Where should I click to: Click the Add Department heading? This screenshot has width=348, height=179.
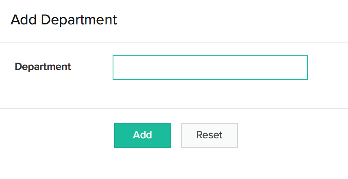click(64, 20)
